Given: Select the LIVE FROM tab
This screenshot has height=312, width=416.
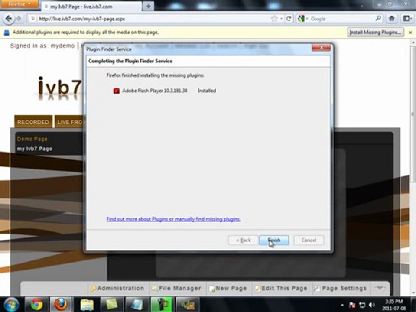Looking at the screenshot, I should pyautogui.click(x=69, y=122).
